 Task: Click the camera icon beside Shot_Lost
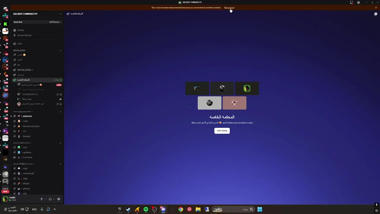tap(61, 99)
